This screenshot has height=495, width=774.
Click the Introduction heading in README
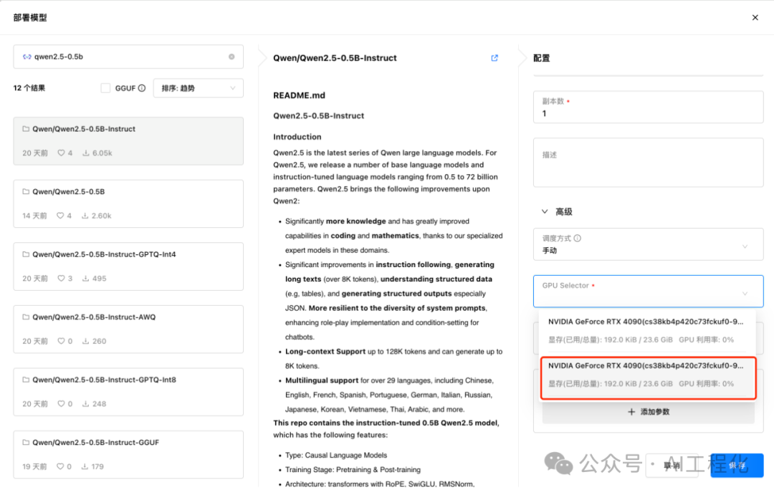coord(297,137)
